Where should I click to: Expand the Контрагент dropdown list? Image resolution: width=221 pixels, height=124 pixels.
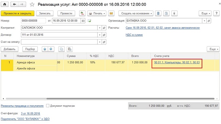[100, 28]
